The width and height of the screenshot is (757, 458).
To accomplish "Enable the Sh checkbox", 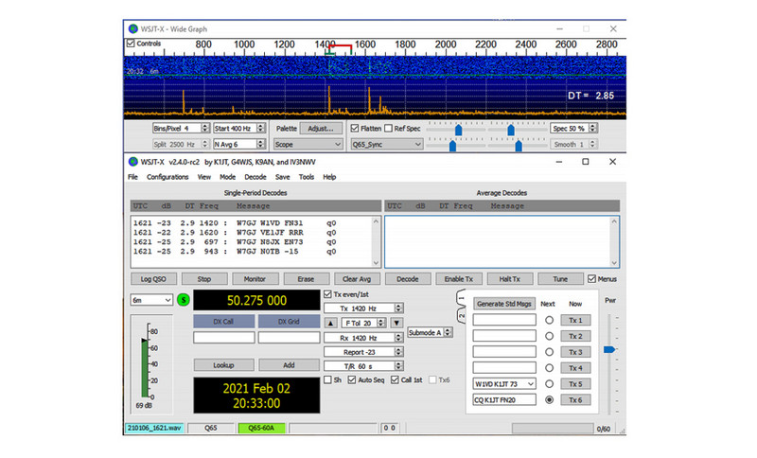I will click(327, 379).
